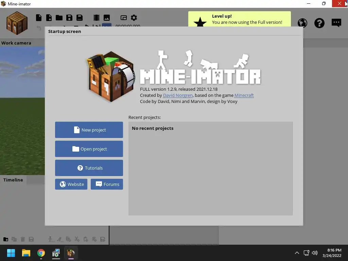The image size is (348, 261).
Task: Click the volume speaker tray icon
Action: (315, 253)
